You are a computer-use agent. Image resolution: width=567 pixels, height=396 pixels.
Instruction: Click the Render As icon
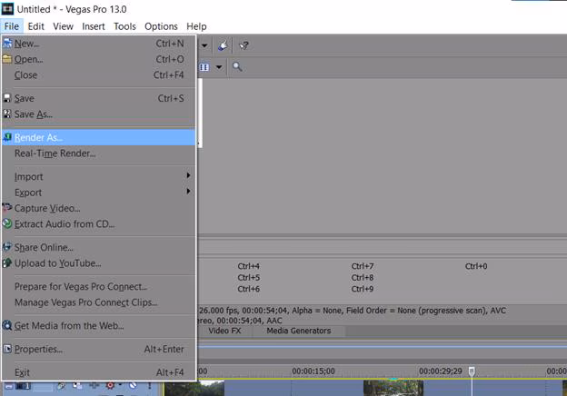pyautogui.click(x=7, y=137)
